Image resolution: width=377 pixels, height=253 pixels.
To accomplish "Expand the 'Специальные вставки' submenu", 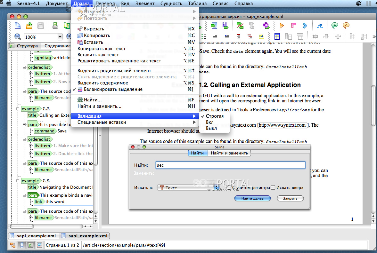I will (x=135, y=123).
